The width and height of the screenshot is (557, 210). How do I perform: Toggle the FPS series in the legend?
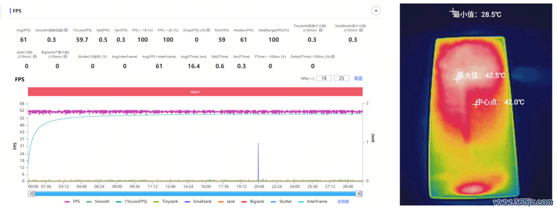click(73, 201)
